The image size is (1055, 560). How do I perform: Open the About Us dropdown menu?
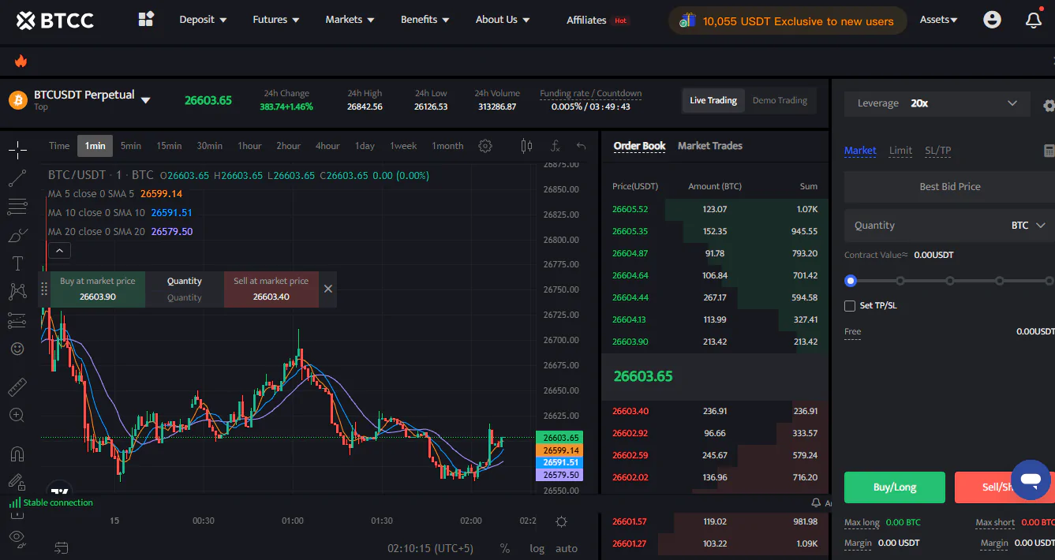pos(503,20)
